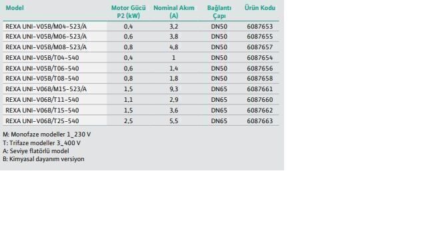The width and height of the screenshot is (424, 241).
Task: Click the Nominal Akım (A) header
Action: (x=174, y=11)
